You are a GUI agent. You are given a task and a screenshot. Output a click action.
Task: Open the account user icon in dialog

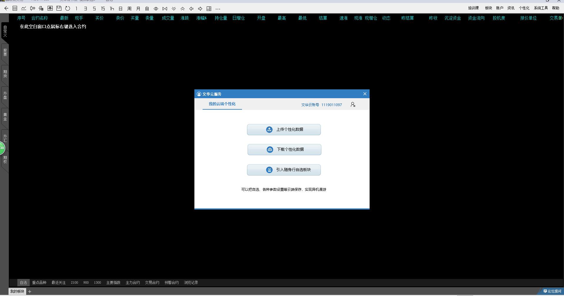tap(353, 105)
